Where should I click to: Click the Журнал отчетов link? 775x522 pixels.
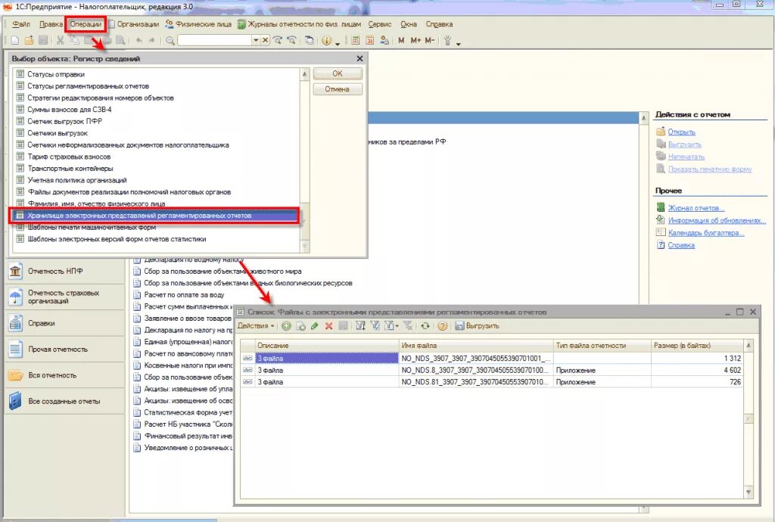[696, 208]
